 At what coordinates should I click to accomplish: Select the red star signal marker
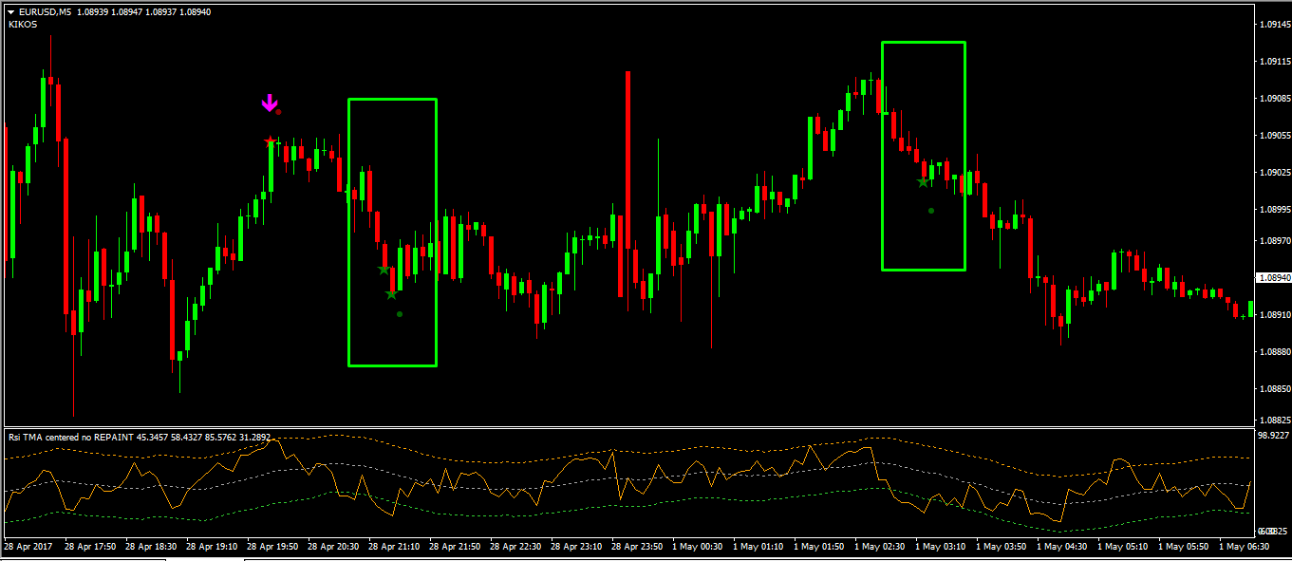coord(270,141)
